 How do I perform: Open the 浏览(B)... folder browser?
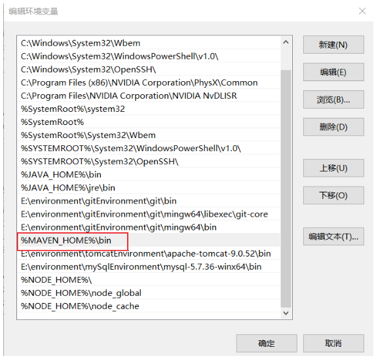[333, 99]
